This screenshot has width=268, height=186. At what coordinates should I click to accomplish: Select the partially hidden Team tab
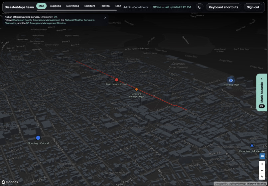click(118, 6)
